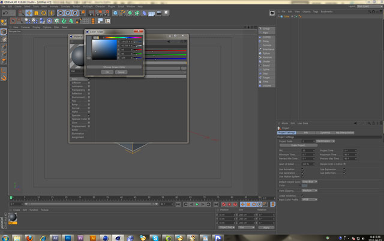Select the Move tool
Viewport: 384px width, 241px height.
point(29,13)
